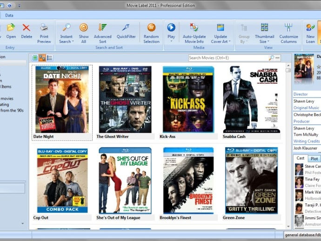Expand the Group By dropdown arrow

point(247,41)
